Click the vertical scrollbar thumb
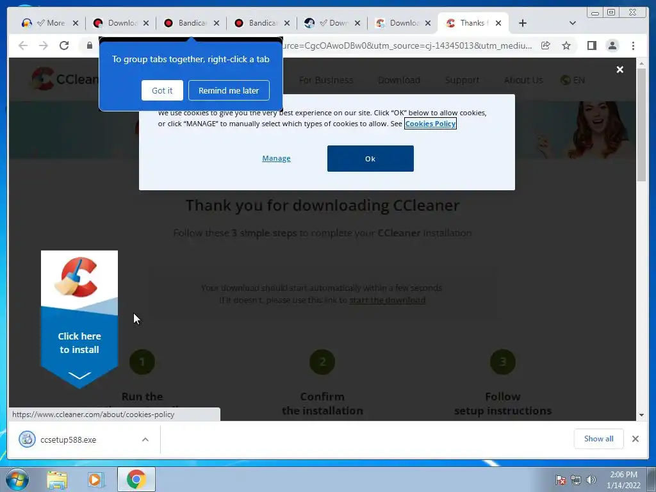Screen dimensions: 656x492 (x=641, y=125)
